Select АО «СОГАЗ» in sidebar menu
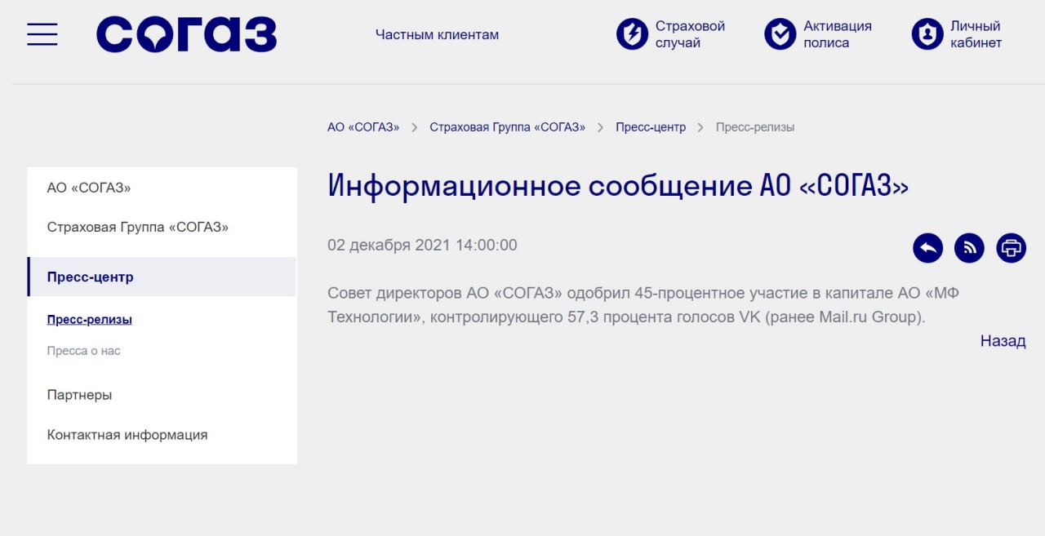The height and width of the screenshot is (536, 1045). 89,188
